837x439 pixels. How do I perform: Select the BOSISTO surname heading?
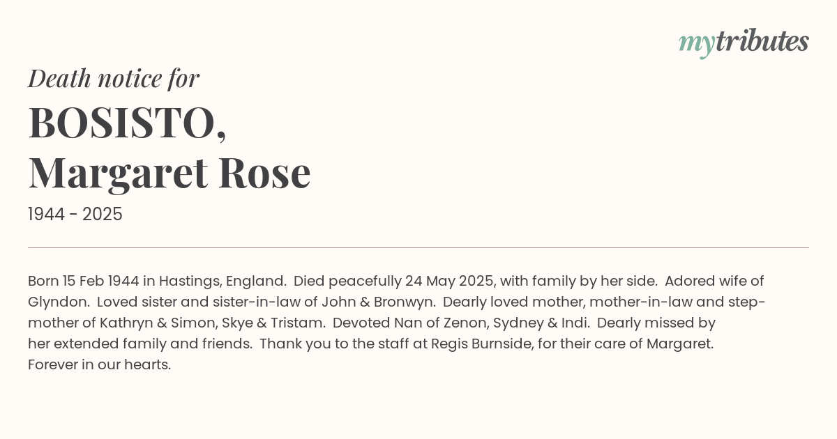[128, 123]
